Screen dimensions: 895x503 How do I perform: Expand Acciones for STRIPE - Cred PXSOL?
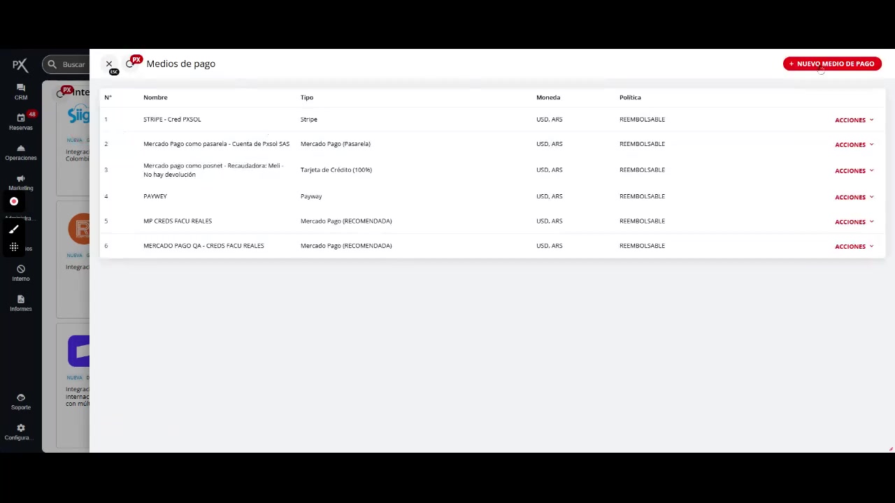854,120
